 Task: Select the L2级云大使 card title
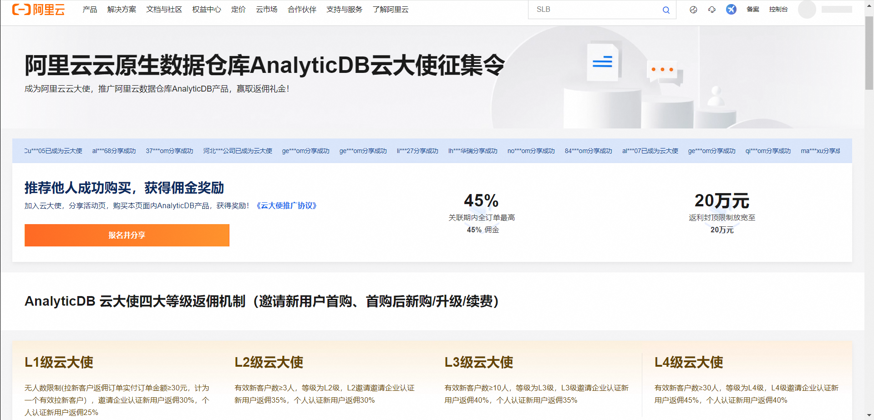coord(269,362)
